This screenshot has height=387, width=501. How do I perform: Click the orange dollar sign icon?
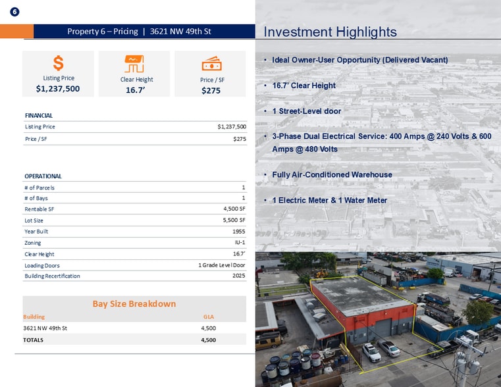(x=58, y=63)
